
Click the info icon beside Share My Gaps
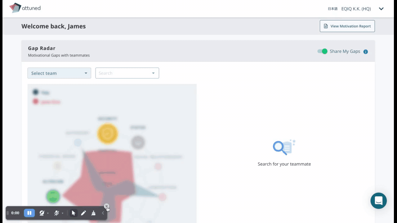[x=365, y=51]
